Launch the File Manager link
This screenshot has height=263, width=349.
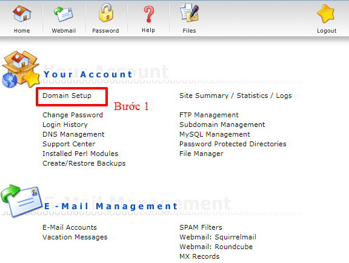(201, 154)
